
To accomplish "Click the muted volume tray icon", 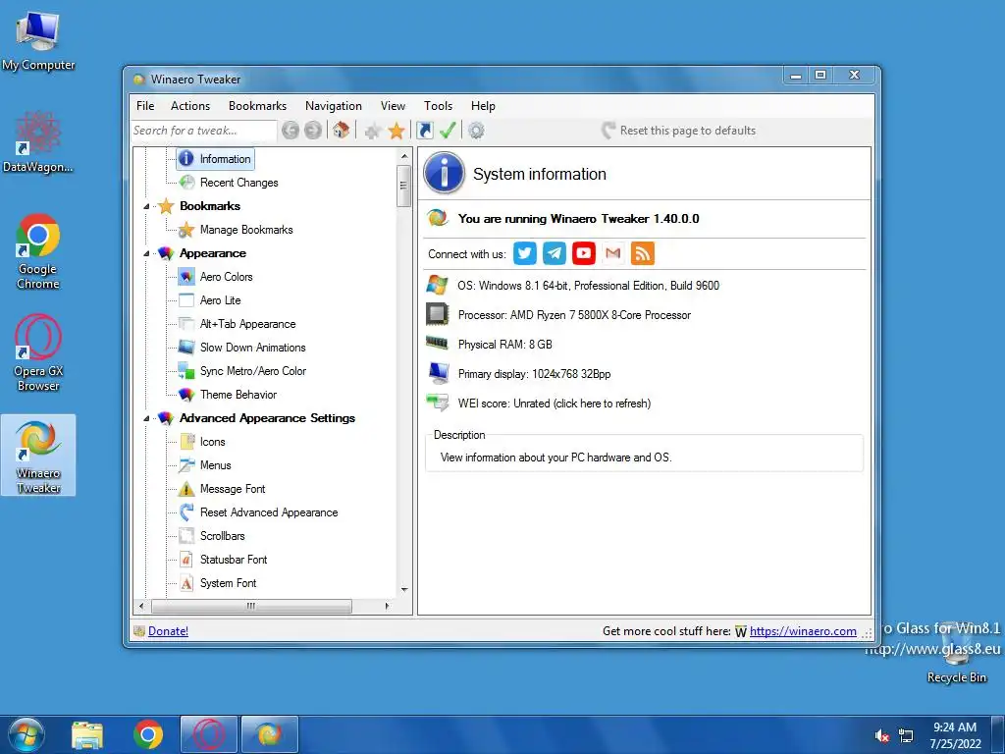I will click(x=882, y=736).
